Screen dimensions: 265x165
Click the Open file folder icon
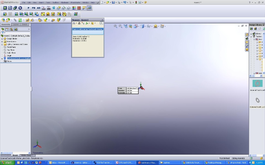pyautogui.click(x=108, y=2)
